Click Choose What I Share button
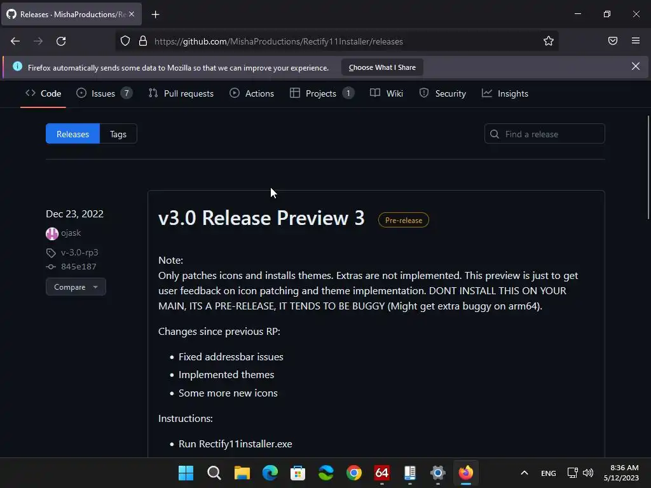Screen dimensions: 651x488 tap(382, 67)
